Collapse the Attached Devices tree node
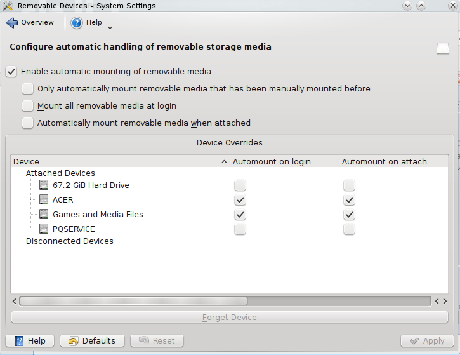Viewport: 460px width, 355px height. click(x=18, y=173)
